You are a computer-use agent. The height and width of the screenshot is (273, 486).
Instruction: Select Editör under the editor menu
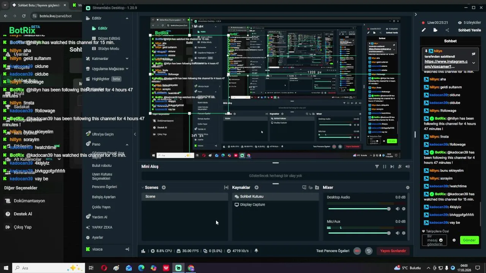point(103,28)
